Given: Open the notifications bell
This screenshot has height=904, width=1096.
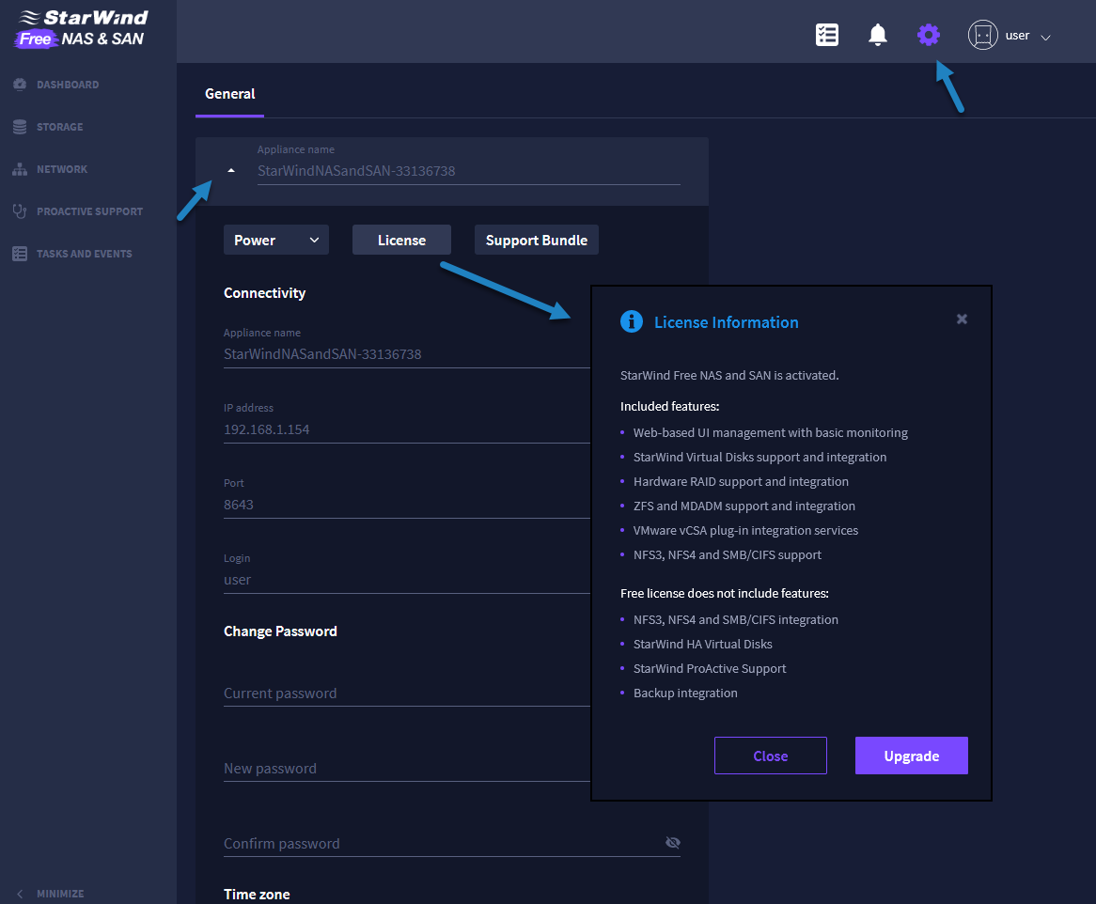Looking at the screenshot, I should coord(877,35).
